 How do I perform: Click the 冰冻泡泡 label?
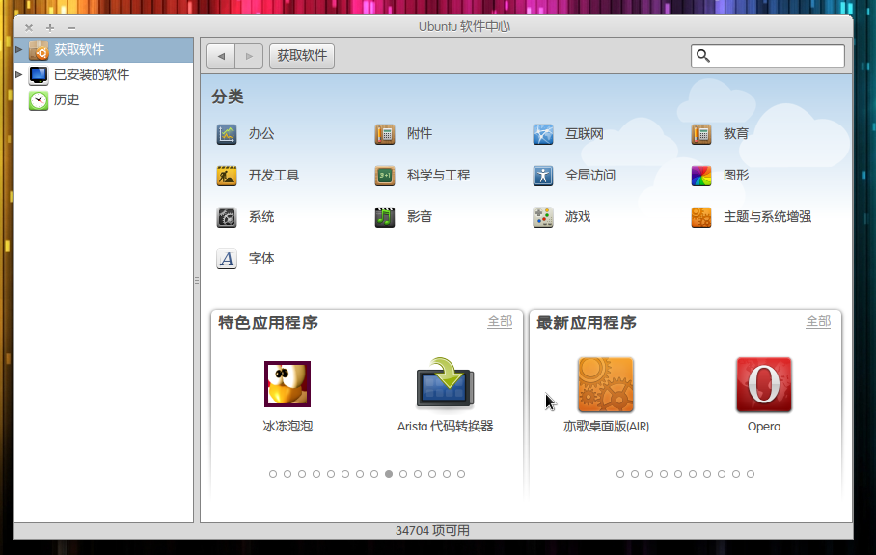(287, 427)
